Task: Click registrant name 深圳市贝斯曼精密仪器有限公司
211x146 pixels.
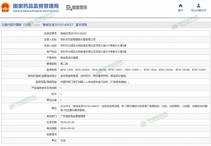Action: click(78, 39)
